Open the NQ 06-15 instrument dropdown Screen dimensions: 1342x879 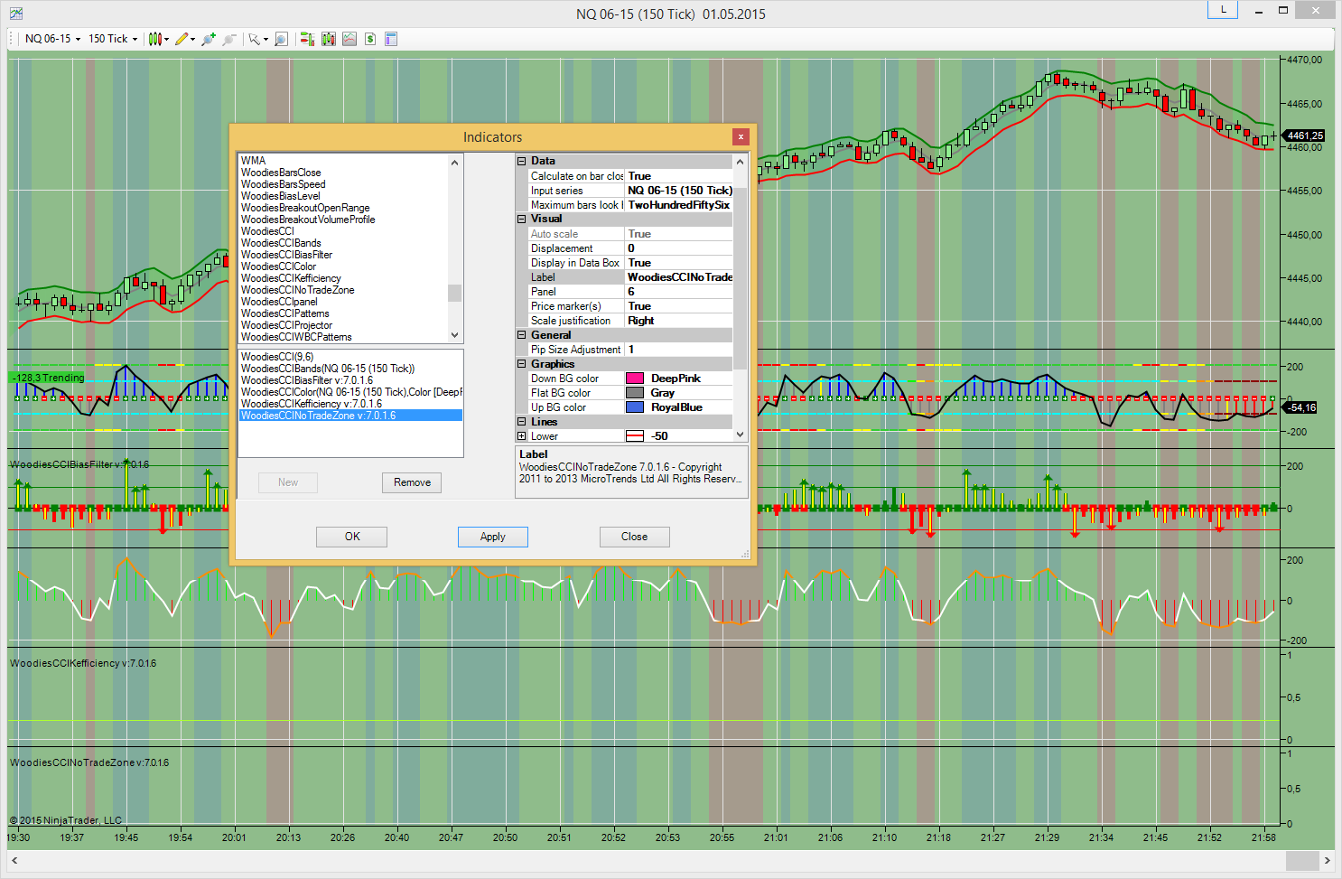point(52,39)
